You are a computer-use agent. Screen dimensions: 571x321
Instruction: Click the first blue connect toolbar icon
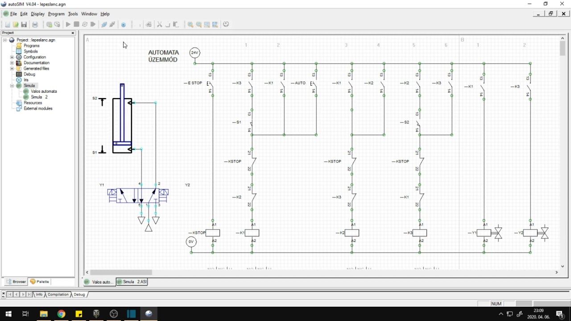coord(104,25)
